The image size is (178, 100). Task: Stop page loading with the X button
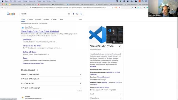8,7
